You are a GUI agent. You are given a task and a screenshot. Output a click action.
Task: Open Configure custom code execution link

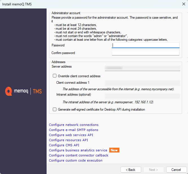point(76,160)
